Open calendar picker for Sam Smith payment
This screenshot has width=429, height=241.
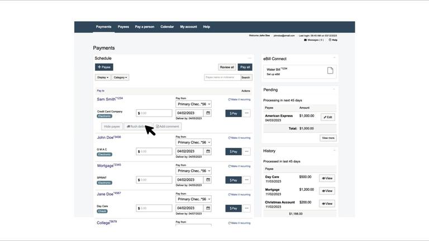point(208,113)
